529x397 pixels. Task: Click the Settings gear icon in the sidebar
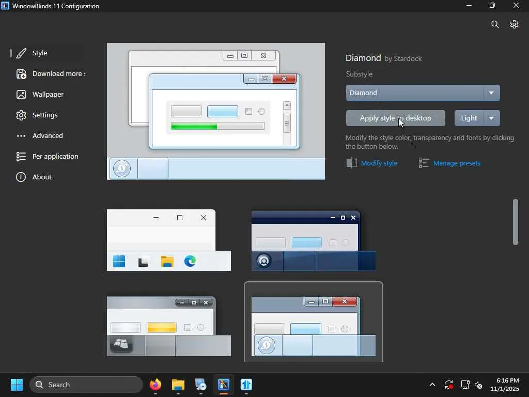click(x=21, y=115)
